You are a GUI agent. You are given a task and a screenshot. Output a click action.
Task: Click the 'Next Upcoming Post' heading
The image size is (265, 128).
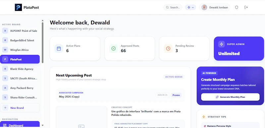74,75
